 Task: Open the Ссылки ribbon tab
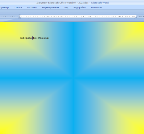pyautogui.click(x=18, y=8)
